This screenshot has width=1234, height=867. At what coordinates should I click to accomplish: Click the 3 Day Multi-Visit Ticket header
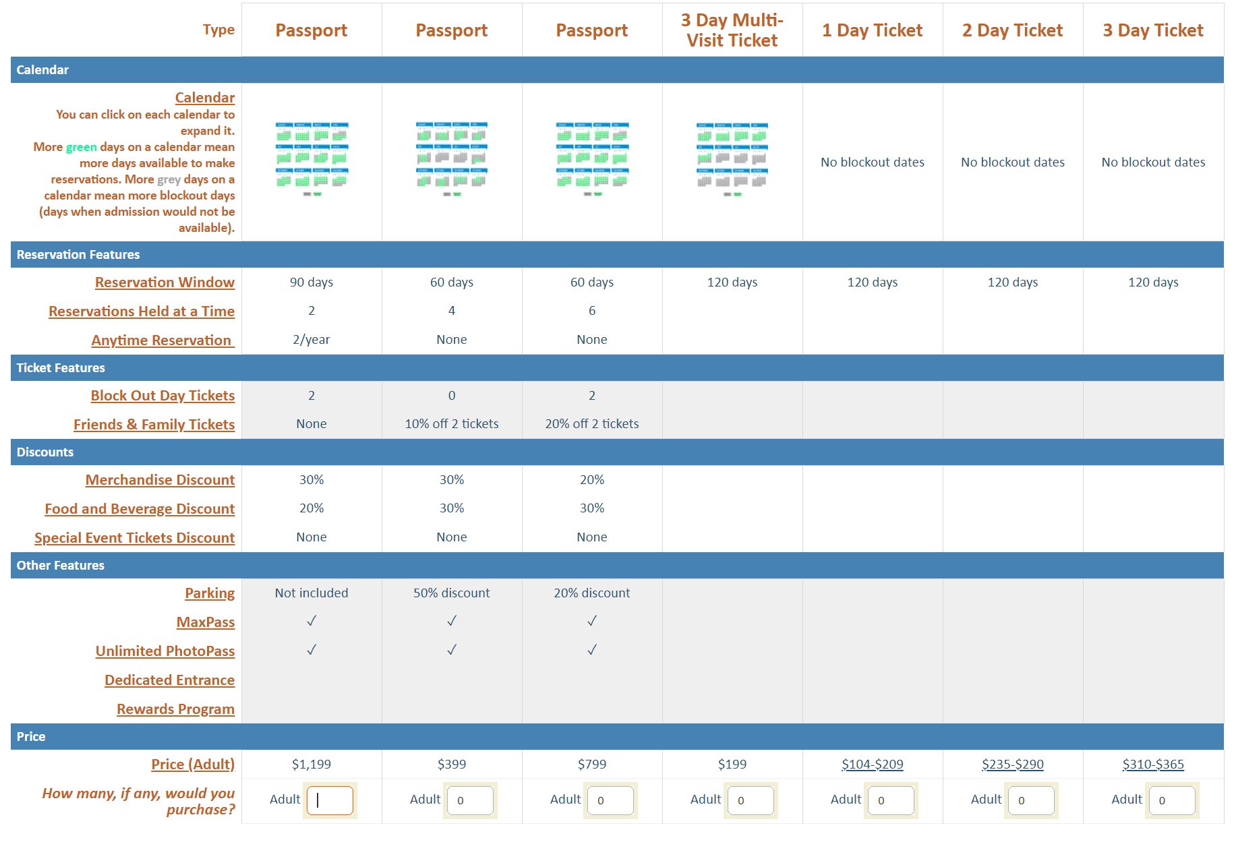tap(732, 30)
